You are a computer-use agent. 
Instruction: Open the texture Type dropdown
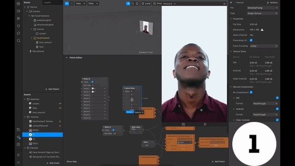tap(262, 13)
